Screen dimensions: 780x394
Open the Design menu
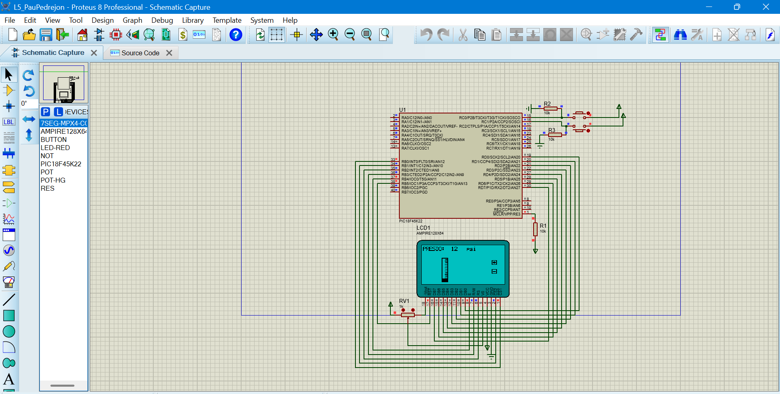[102, 20]
